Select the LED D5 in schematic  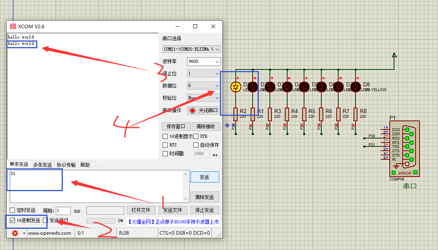[304, 87]
